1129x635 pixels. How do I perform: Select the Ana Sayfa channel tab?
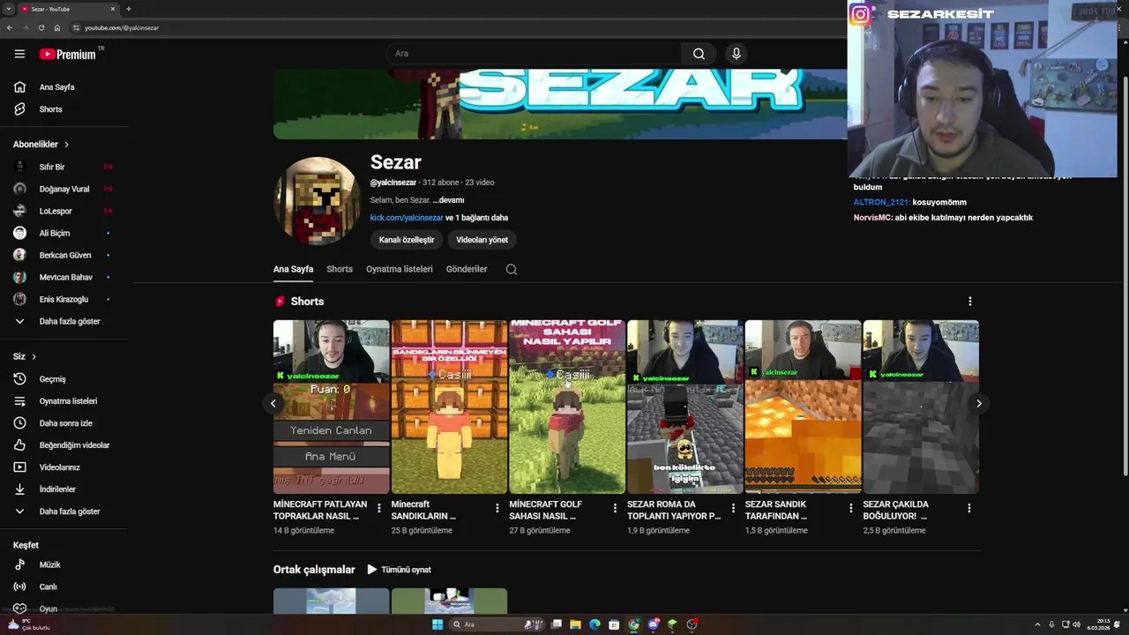pyautogui.click(x=293, y=269)
